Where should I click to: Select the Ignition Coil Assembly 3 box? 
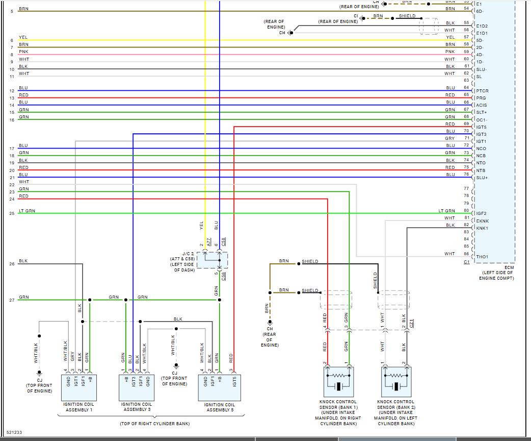point(136,387)
